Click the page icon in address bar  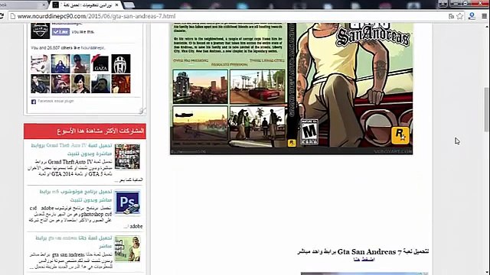click(13, 16)
